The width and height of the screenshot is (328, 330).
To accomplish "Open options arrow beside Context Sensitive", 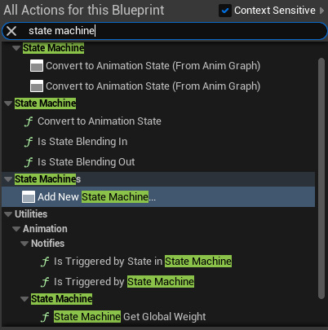I will 322,11.
